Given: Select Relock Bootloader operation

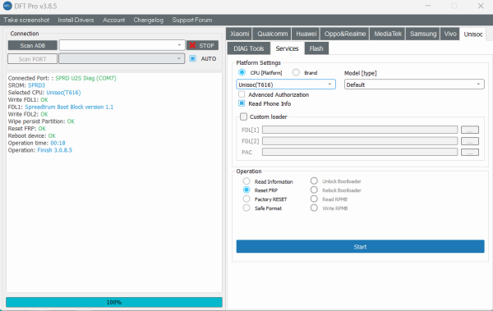Looking at the screenshot, I should (x=314, y=190).
